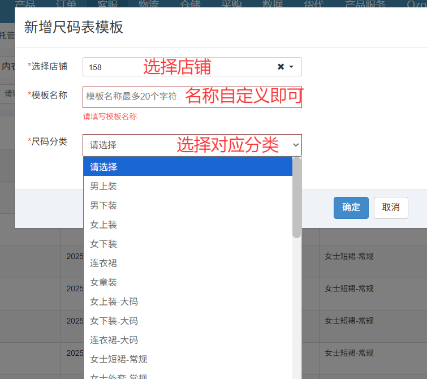Viewport: 427px width, 379px height.
Task: Pick 女上装 in the dropdown list
Action: [188, 225]
